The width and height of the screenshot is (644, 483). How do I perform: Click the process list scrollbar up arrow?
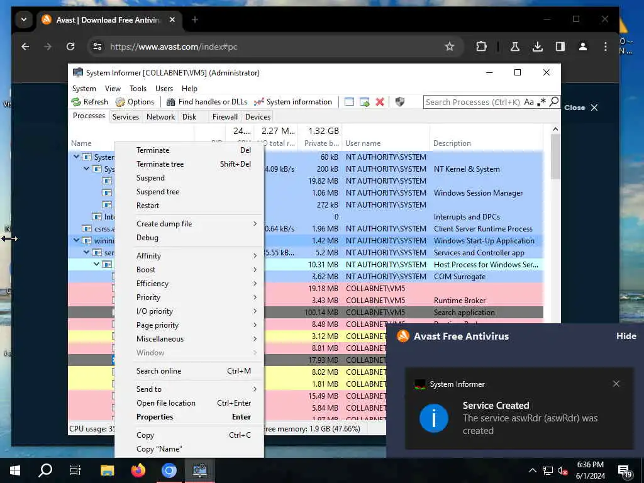pyautogui.click(x=555, y=129)
